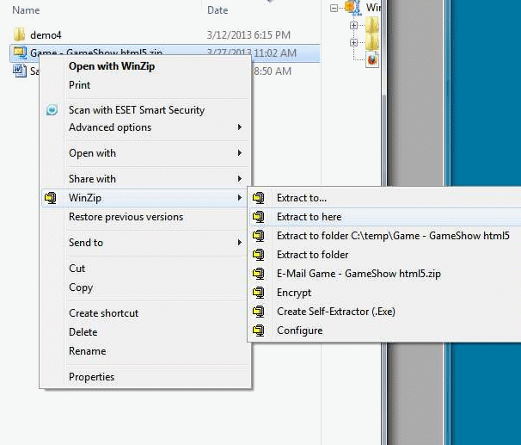The width and height of the screenshot is (521, 445).
Task: Click the WinZip icon beside Extract to...
Action: coord(259,198)
